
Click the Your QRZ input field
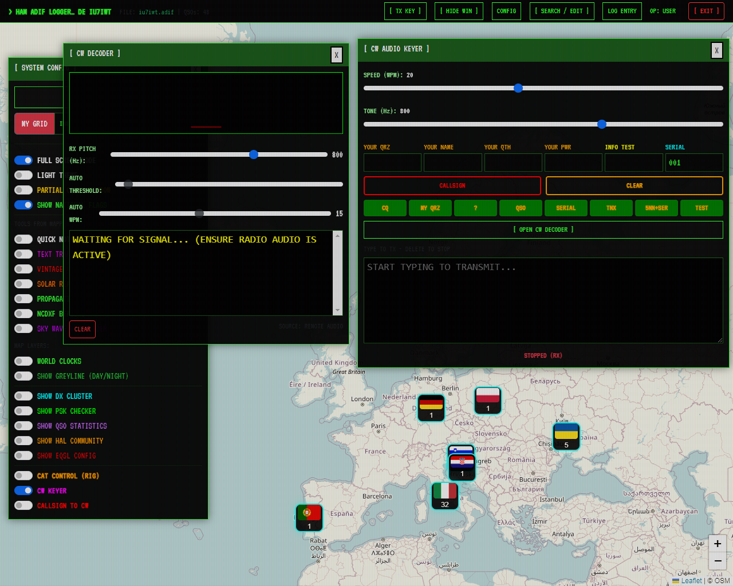pos(392,163)
